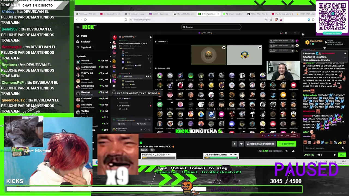Click the heart follow button on stream
This screenshot has height=196, width=349.
(x=241, y=144)
